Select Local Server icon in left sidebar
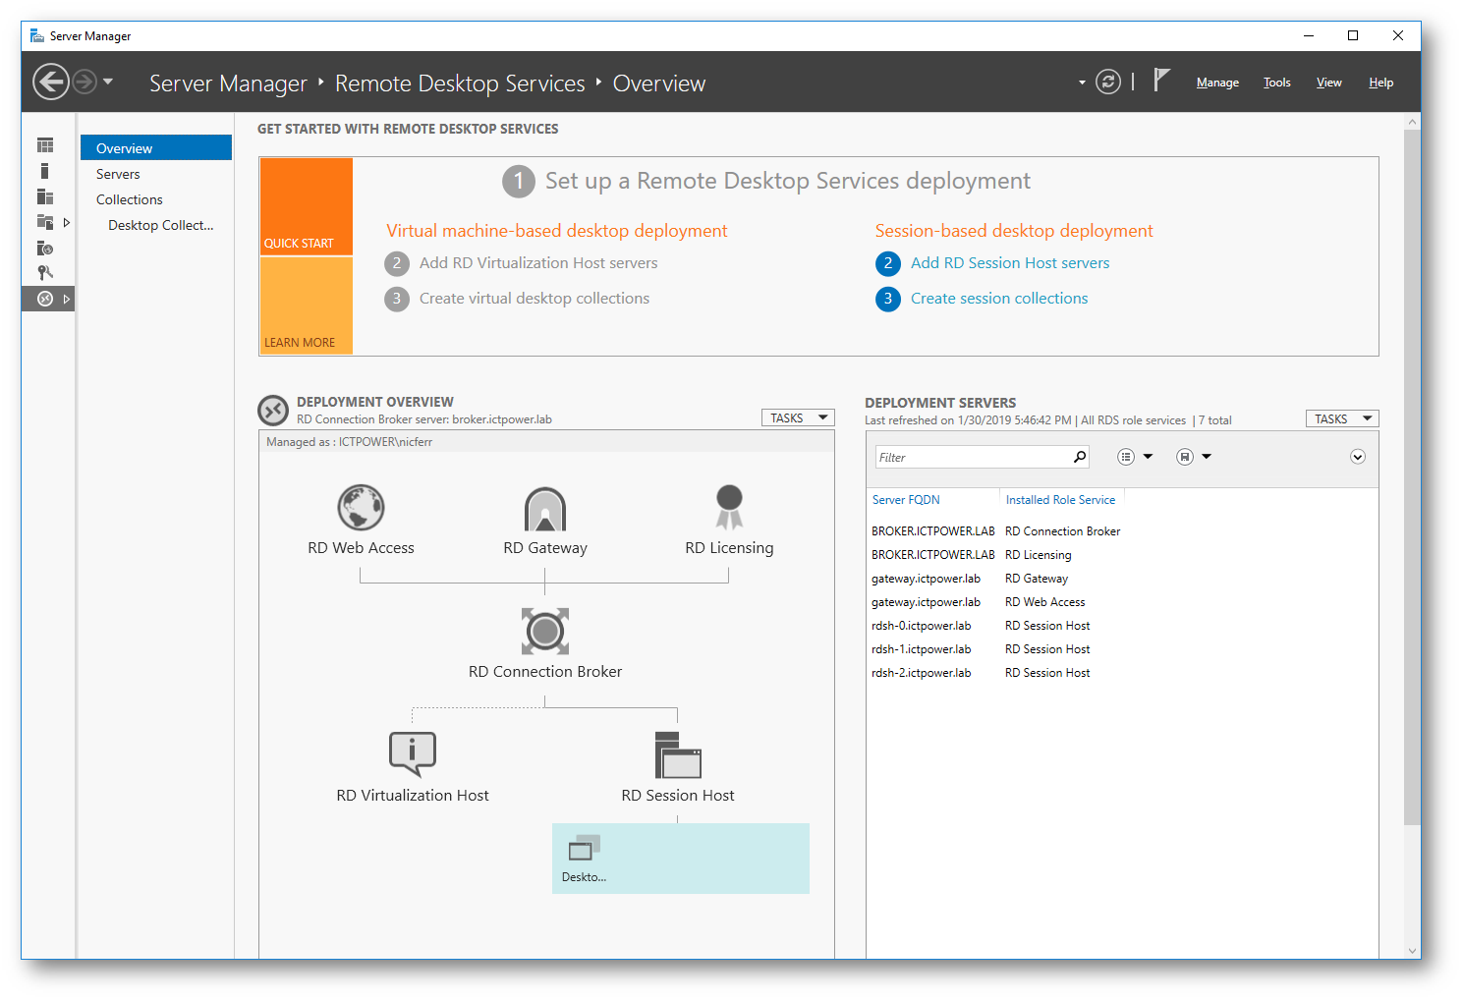1463x1001 pixels. coord(44,171)
